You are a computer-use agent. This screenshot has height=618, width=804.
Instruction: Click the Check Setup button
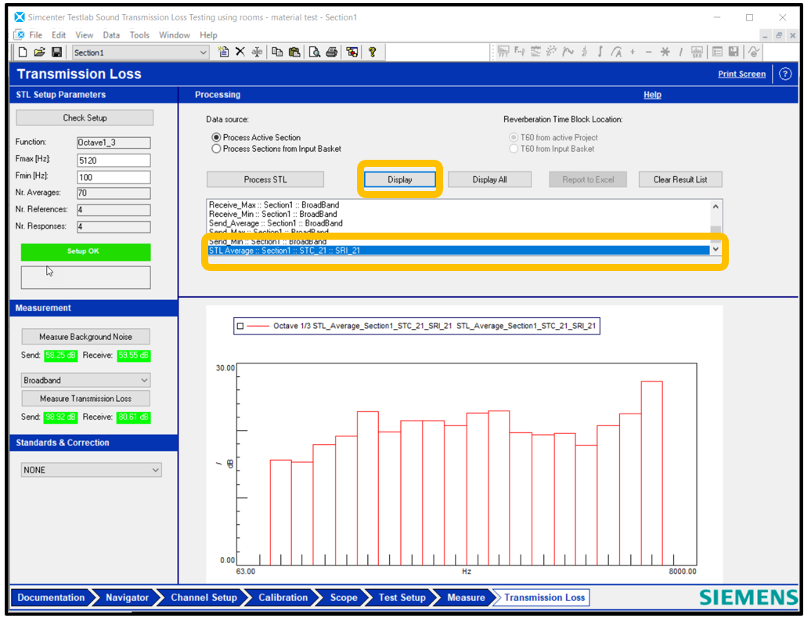click(85, 118)
